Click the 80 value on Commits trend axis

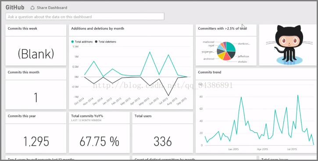pyautogui.click(x=201, y=97)
